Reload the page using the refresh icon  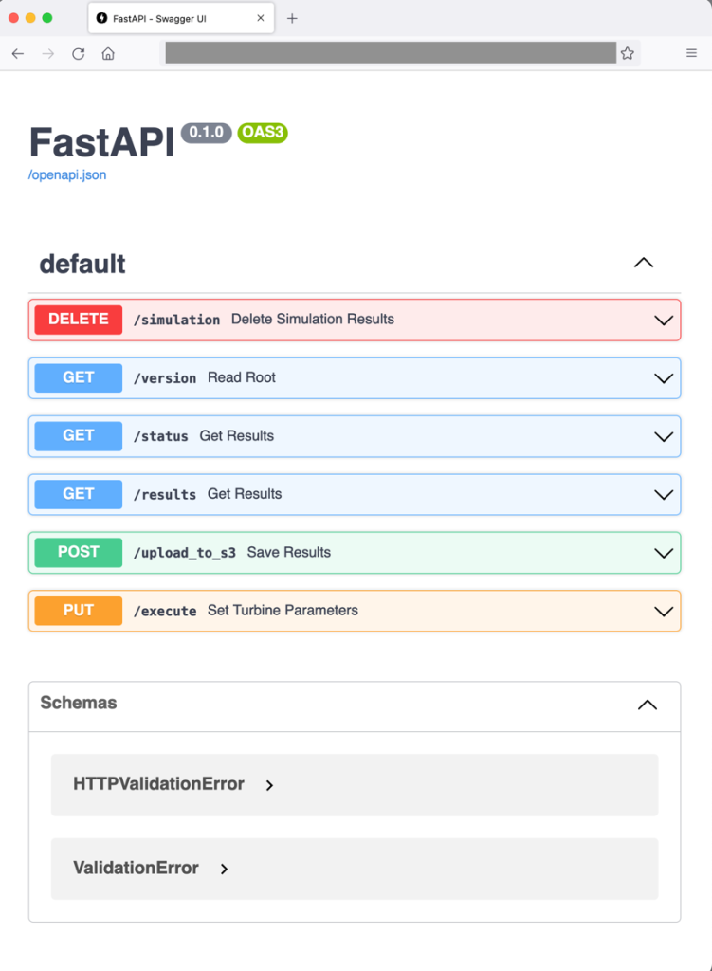click(78, 54)
